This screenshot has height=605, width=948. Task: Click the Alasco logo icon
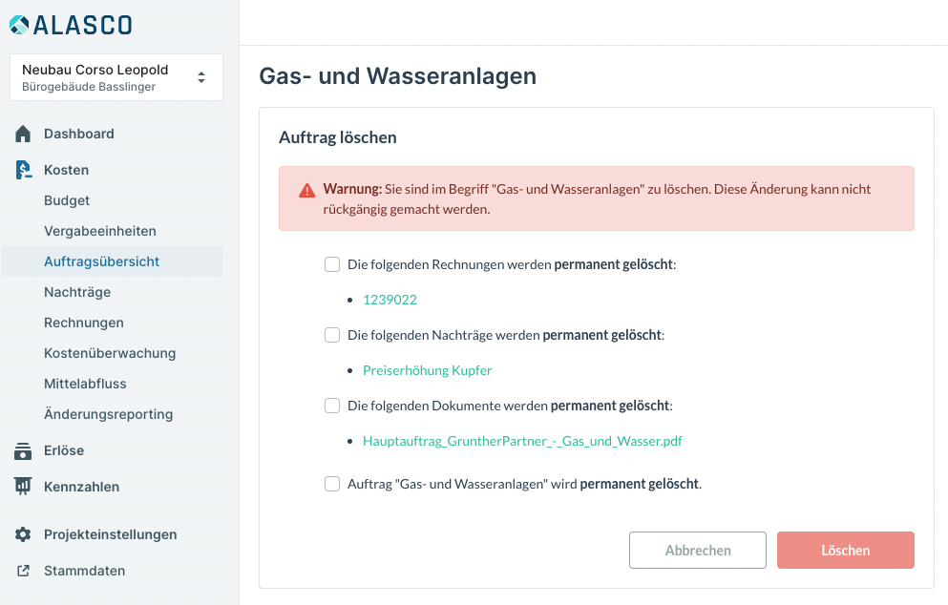click(x=19, y=25)
